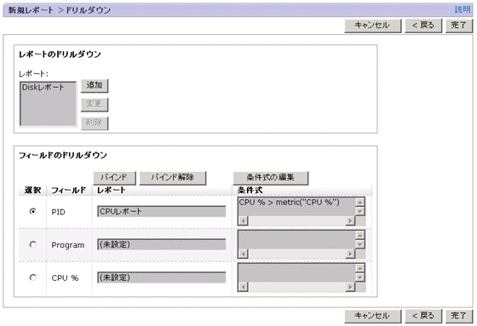
Task: Click the バインド解除 button
Action: tap(172, 178)
